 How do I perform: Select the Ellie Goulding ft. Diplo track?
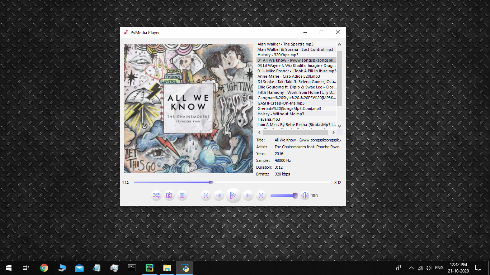(296, 87)
